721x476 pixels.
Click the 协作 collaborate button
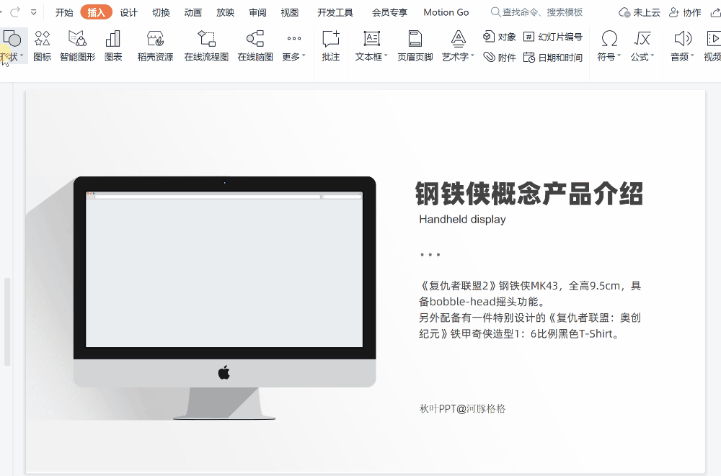point(685,12)
